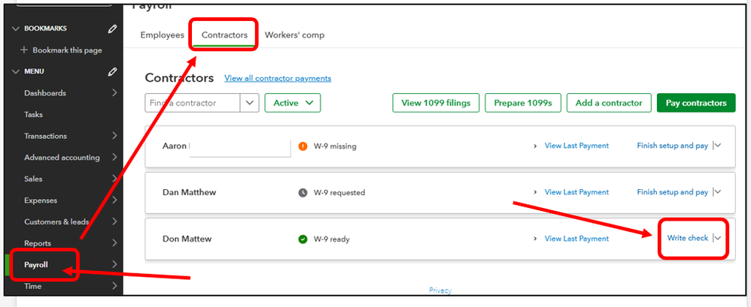751x307 pixels.
Task: Open the Find a contractor dropdown arrow
Action: (x=250, y=103)
